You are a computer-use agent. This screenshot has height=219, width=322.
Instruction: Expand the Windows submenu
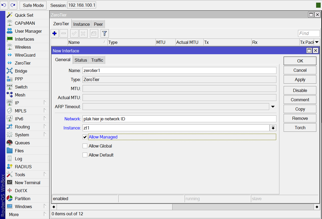[x=45, y=206]
